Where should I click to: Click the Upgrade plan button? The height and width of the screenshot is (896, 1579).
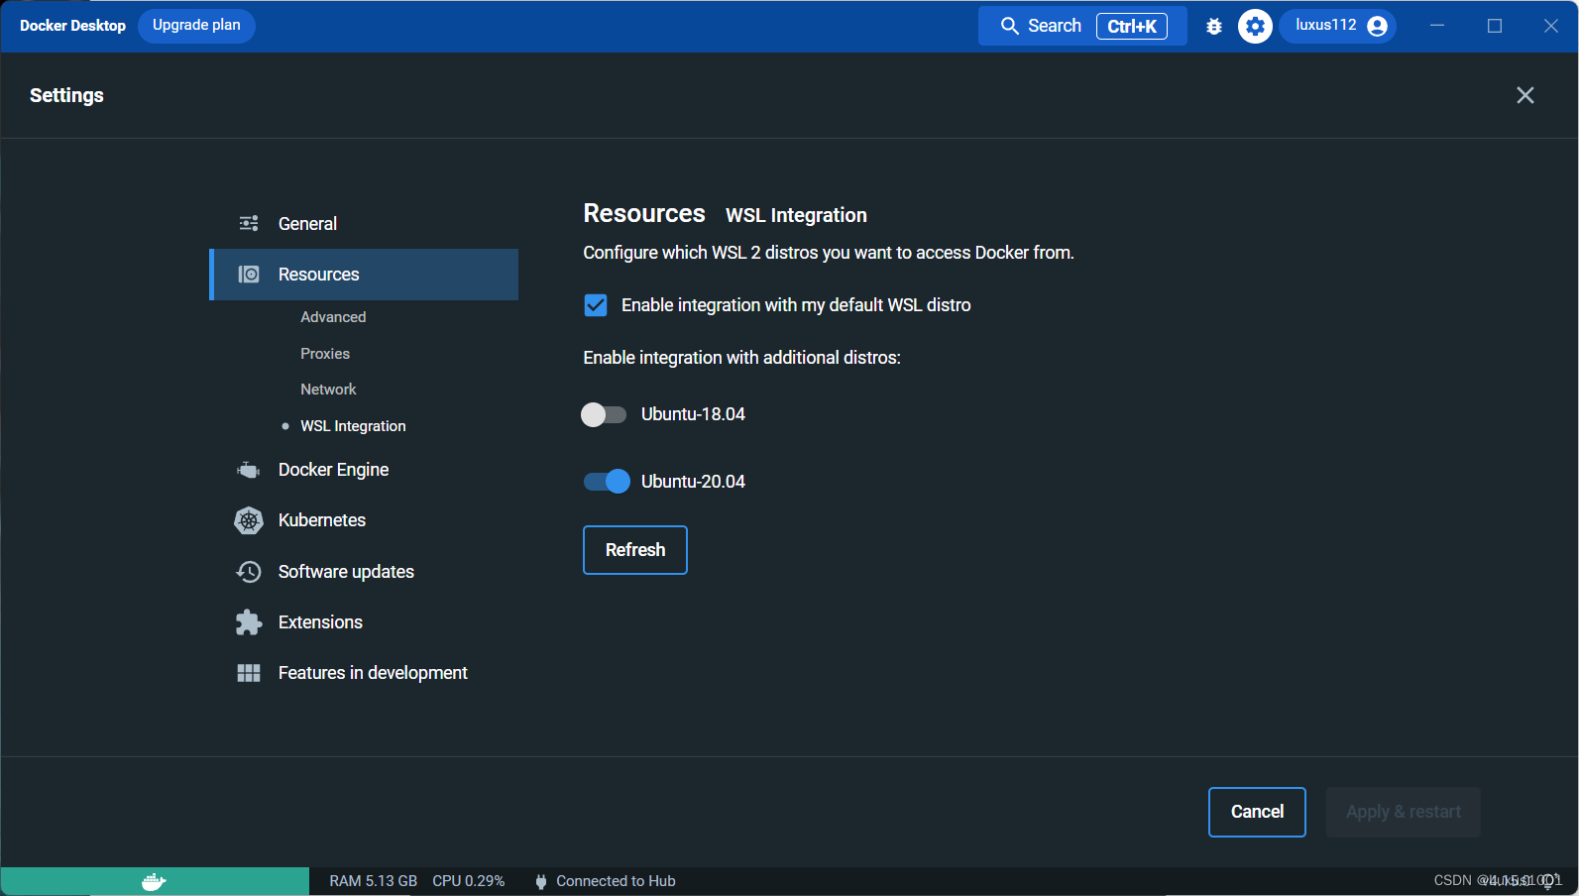tap(196, 26)
